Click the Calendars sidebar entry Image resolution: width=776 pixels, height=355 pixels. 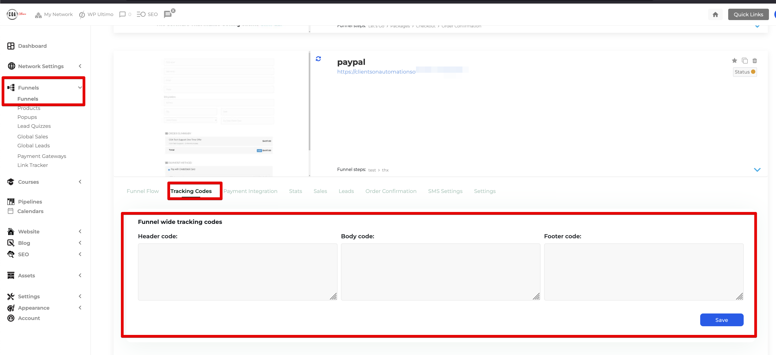pos(30,211)
